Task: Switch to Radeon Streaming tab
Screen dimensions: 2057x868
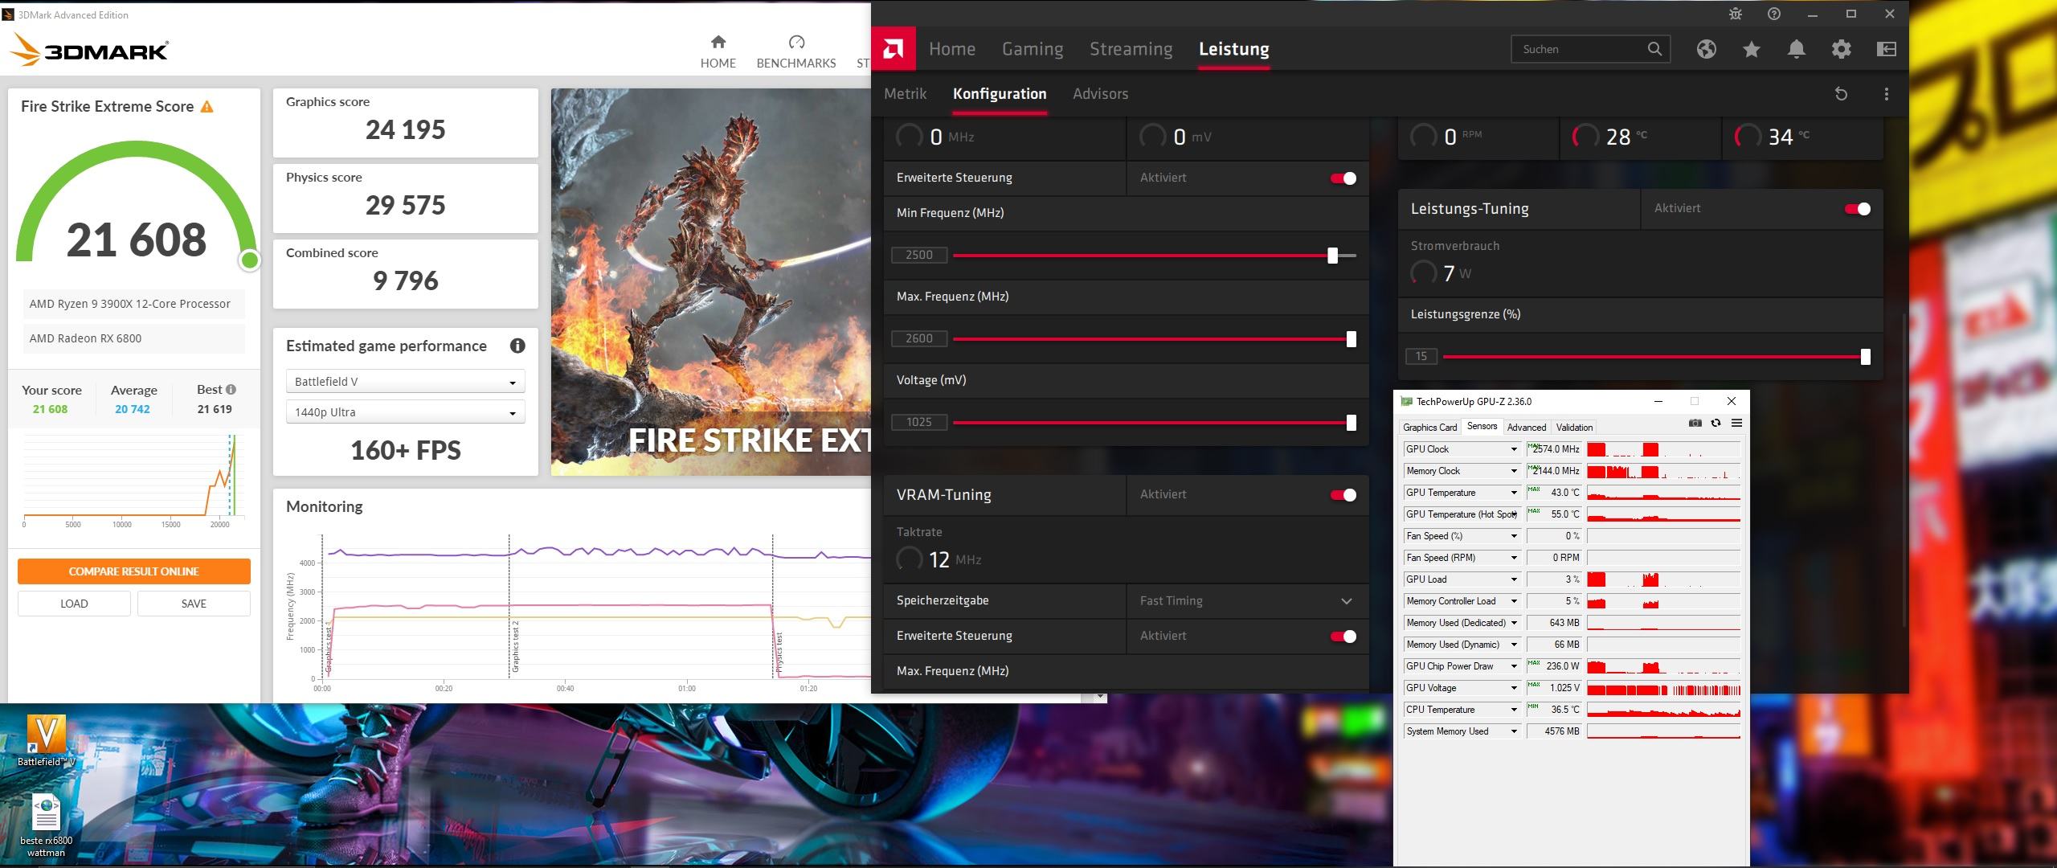Action: 1131,49
